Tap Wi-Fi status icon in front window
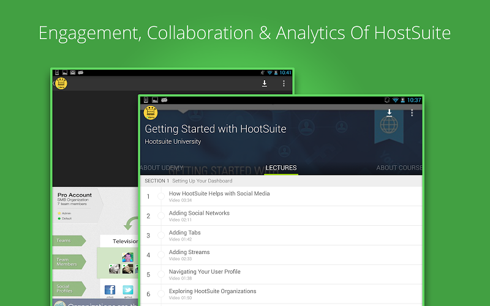Screen dimensions: 490x306 [x=395, y=100]
